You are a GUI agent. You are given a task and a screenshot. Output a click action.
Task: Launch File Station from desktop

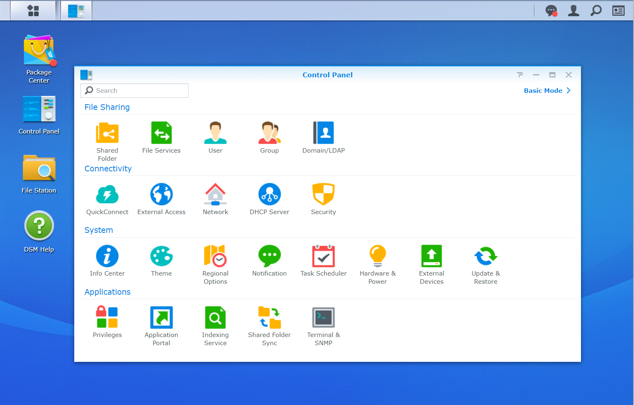pos(39,168)
